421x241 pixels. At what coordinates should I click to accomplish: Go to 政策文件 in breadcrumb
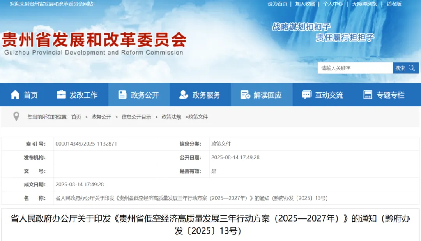point(198,117)
